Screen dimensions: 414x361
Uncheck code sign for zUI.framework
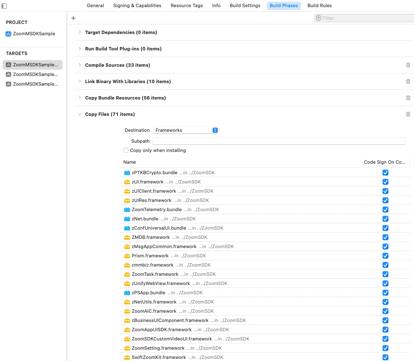tap(385, 182)
